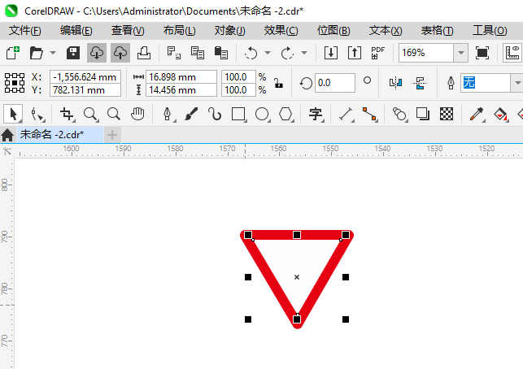This screenshot has height=369, width=523.
Task: Click the cloud download icon
Action: tap(97, 53)
